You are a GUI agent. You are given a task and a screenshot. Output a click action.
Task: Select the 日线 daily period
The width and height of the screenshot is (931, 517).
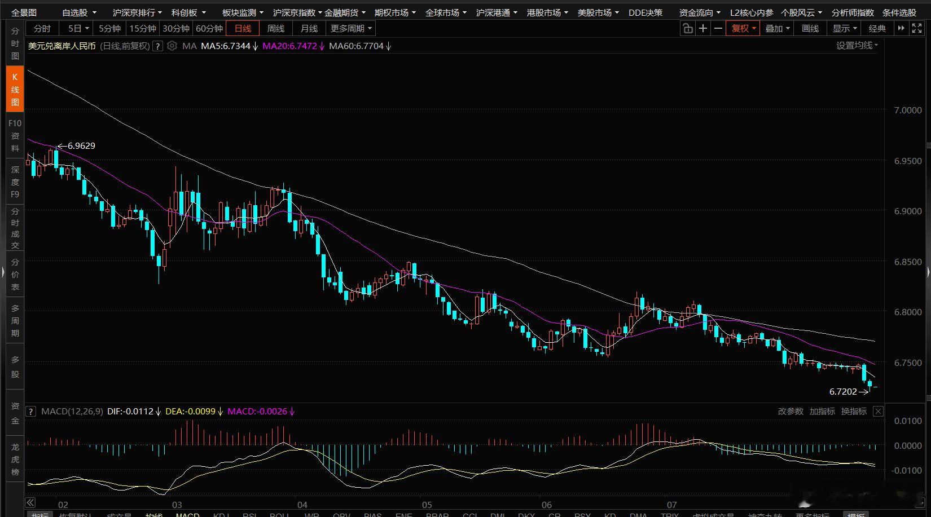click(x=243, y=28)
